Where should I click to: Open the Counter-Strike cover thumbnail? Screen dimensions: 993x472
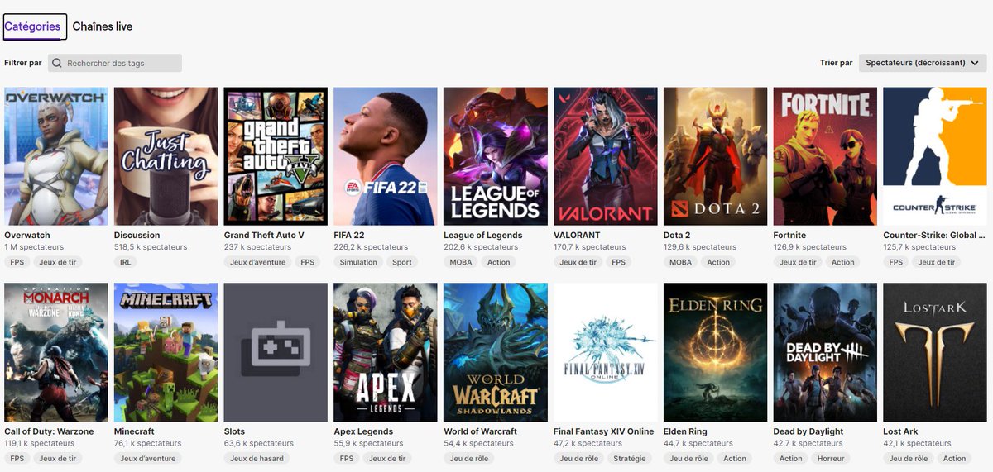click(x=935, y=156)
